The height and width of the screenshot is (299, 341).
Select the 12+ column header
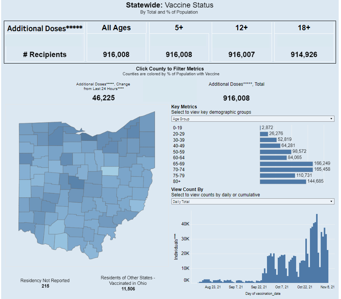coord(242,28)
